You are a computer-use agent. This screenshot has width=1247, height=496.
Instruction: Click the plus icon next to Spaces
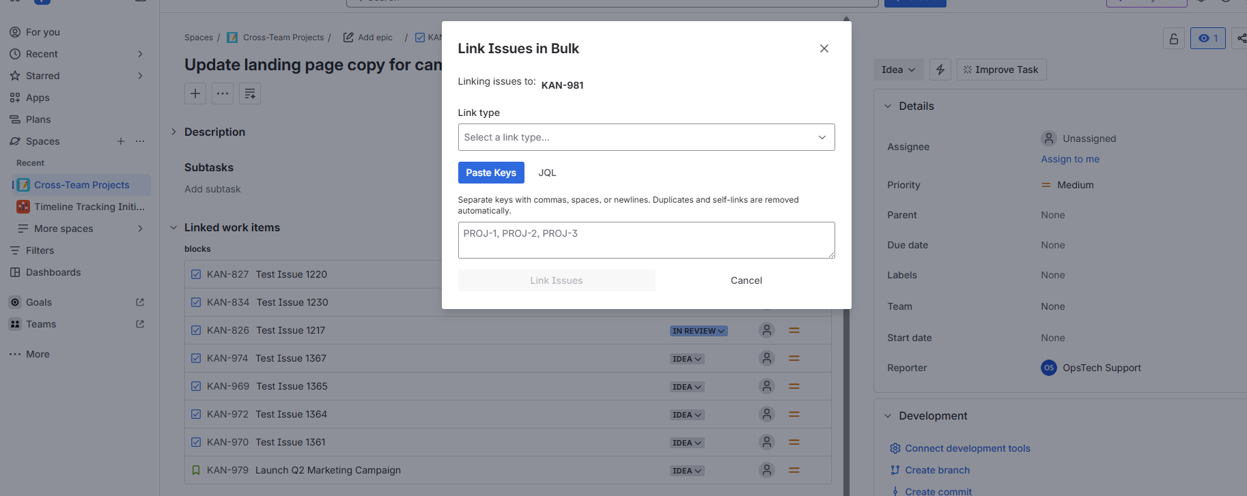tap(121, 141)
